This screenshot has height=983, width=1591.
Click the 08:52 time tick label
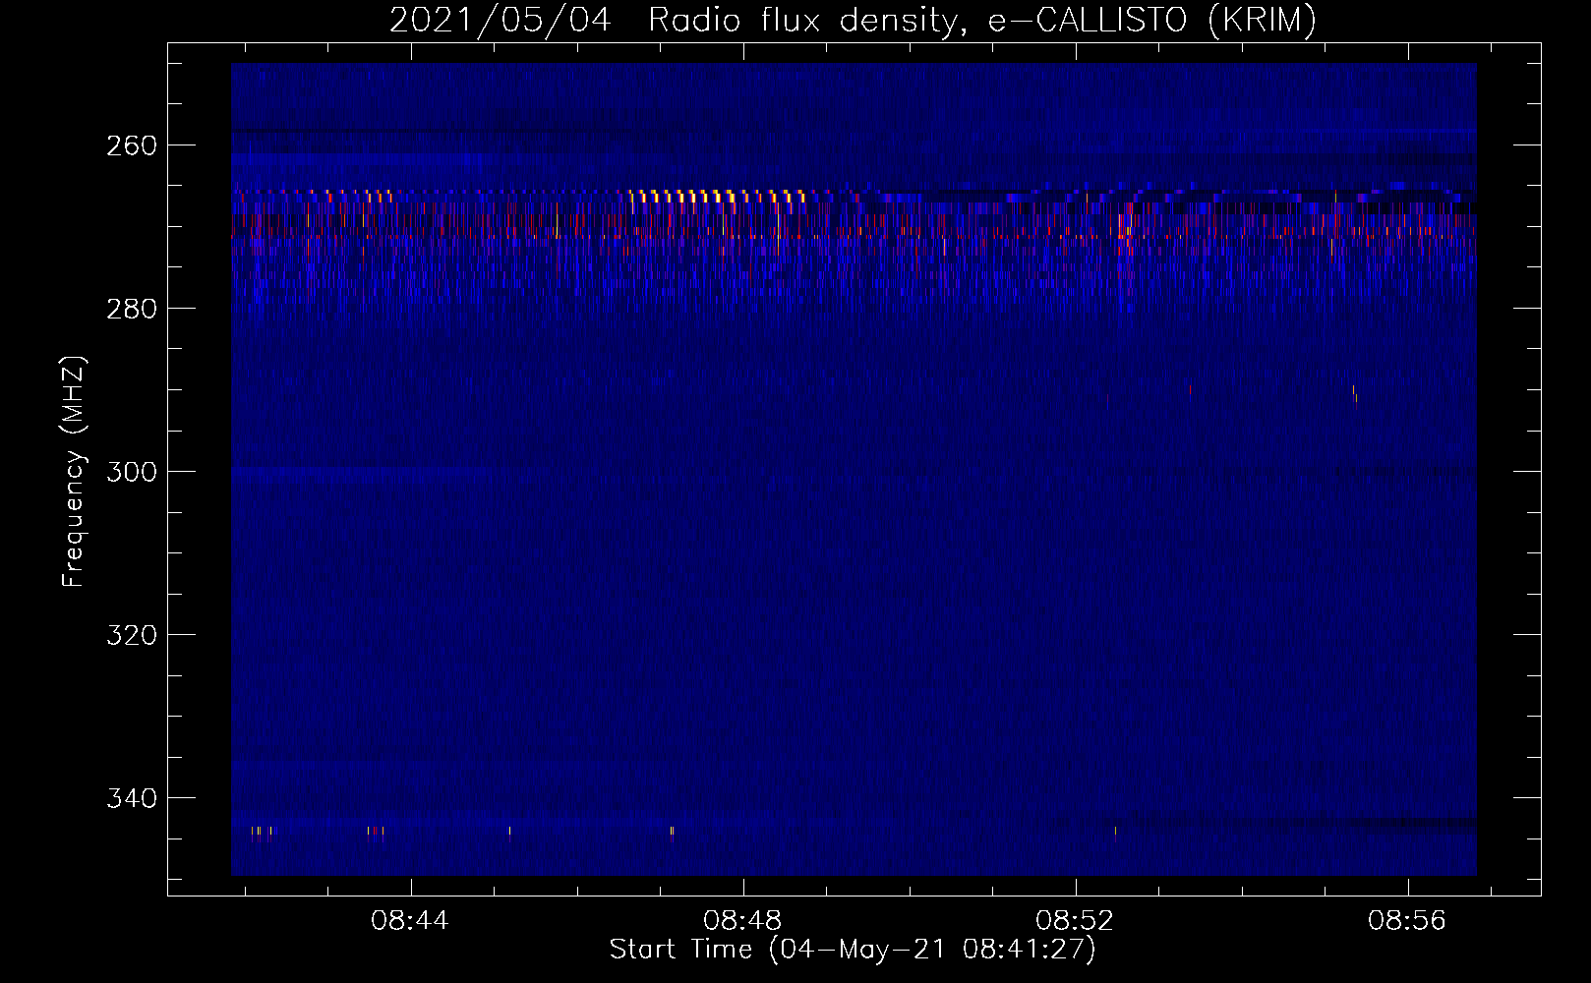click(1075, 921)
